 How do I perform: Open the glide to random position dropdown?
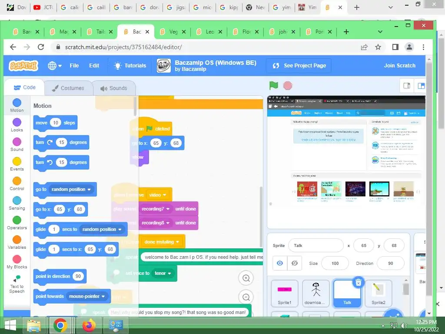101,229
